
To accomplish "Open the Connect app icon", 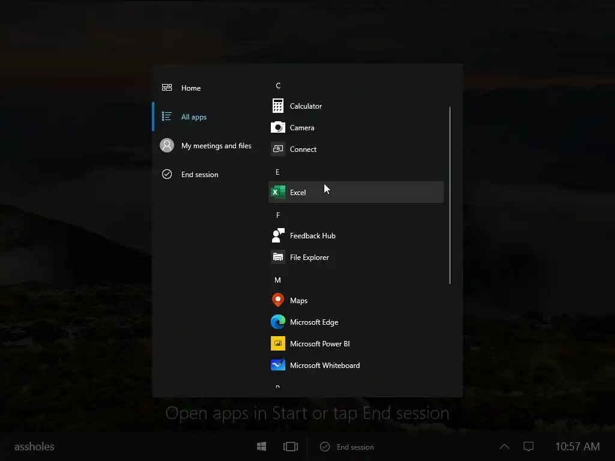I will coord(277,149).
